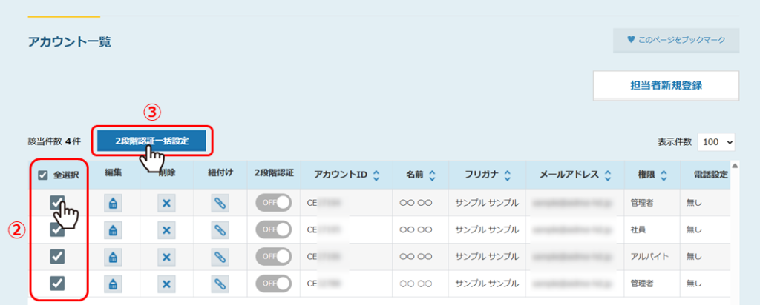This screenshot has width=760, height=305.
Task: Uncheck the checkbox in the last row
Action: tap(57, 284)
